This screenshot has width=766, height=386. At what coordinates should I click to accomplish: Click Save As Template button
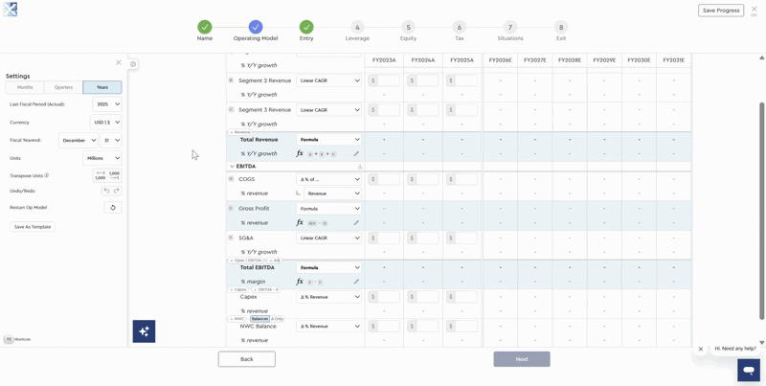point(33,227)
